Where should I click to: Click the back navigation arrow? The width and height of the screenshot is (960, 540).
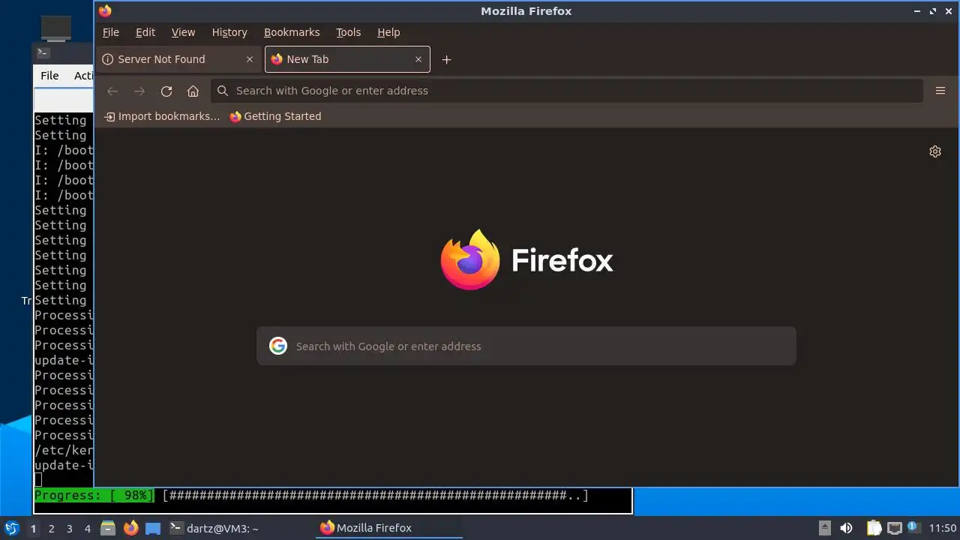coord(112,91)
